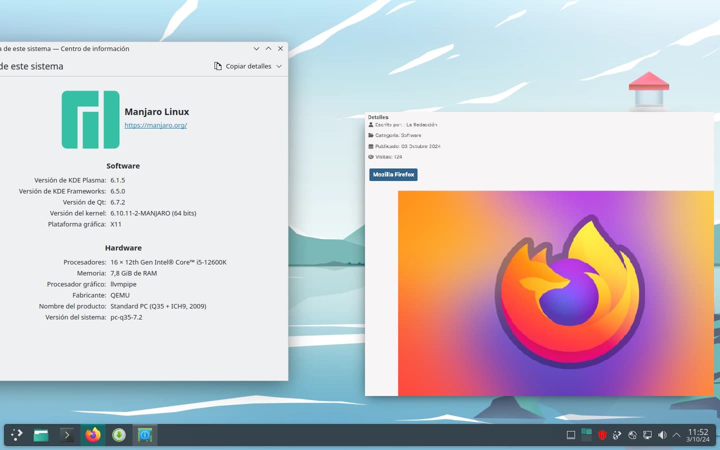Open the file manager from the taskbar
Viewport: 720px width, 450px height.
pyautogui.click(x=41, y=435)
